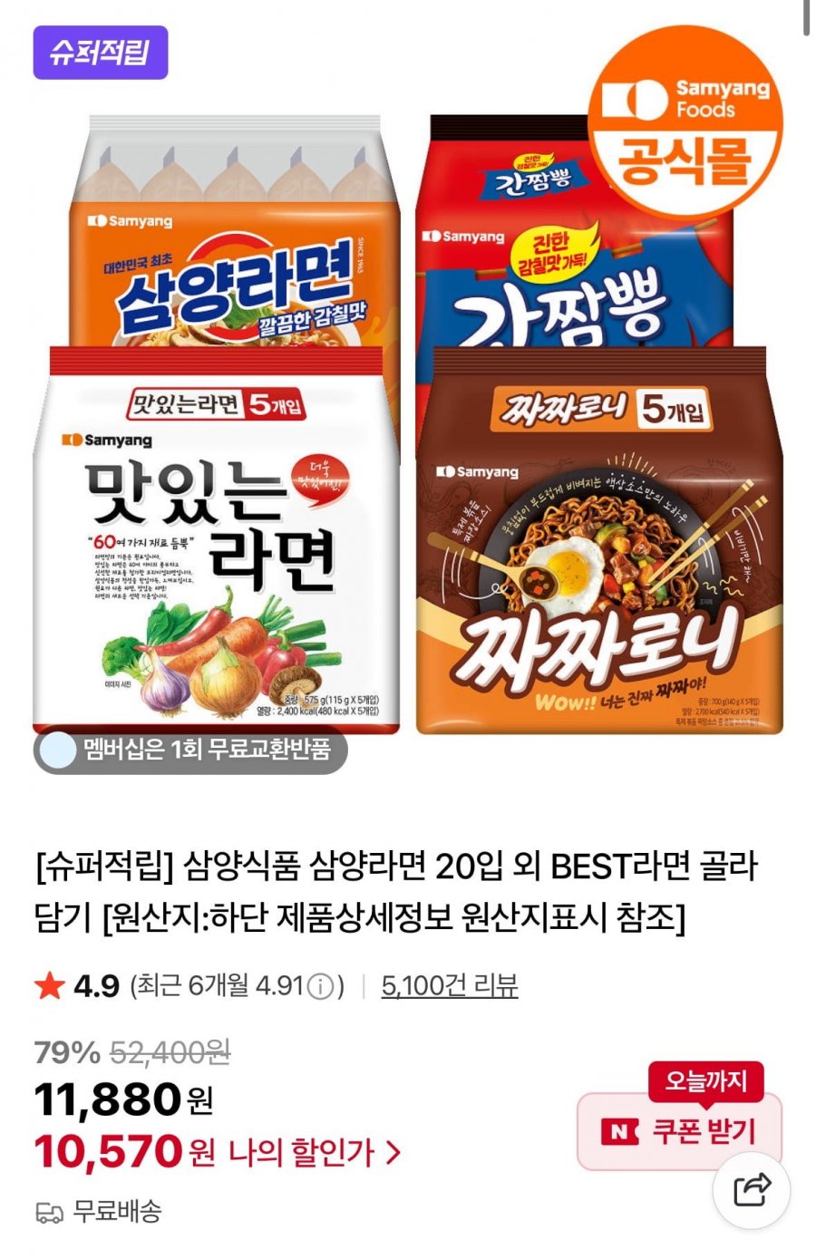The height and width of the screenshot is (1259, 816).
Task: Click the info icon beside 4.91 rating
Action: [321, 986]
